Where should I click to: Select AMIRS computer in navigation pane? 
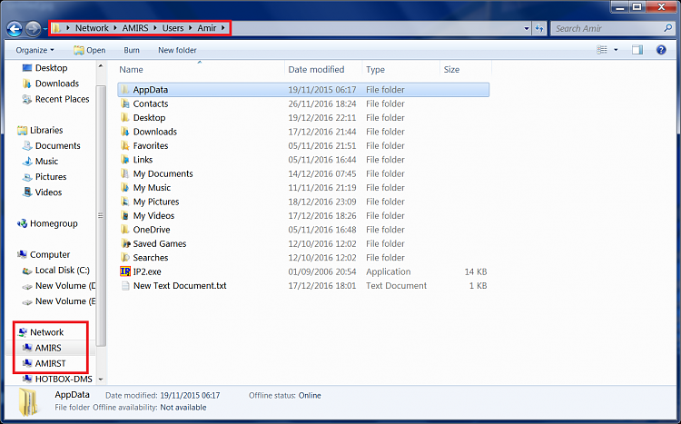click(x=48, y=348)
